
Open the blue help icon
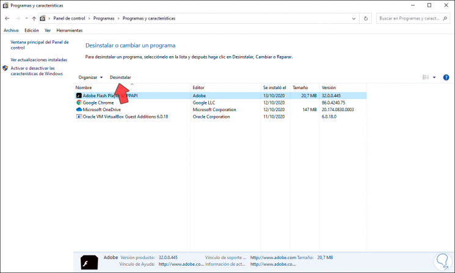coord(446,77)
